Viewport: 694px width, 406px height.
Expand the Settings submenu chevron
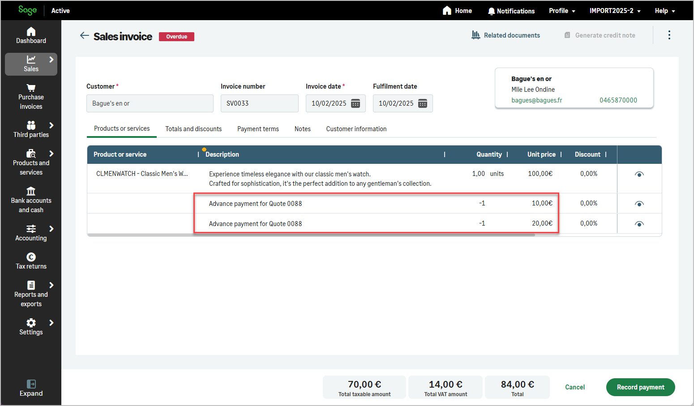(x=51, y=323)
